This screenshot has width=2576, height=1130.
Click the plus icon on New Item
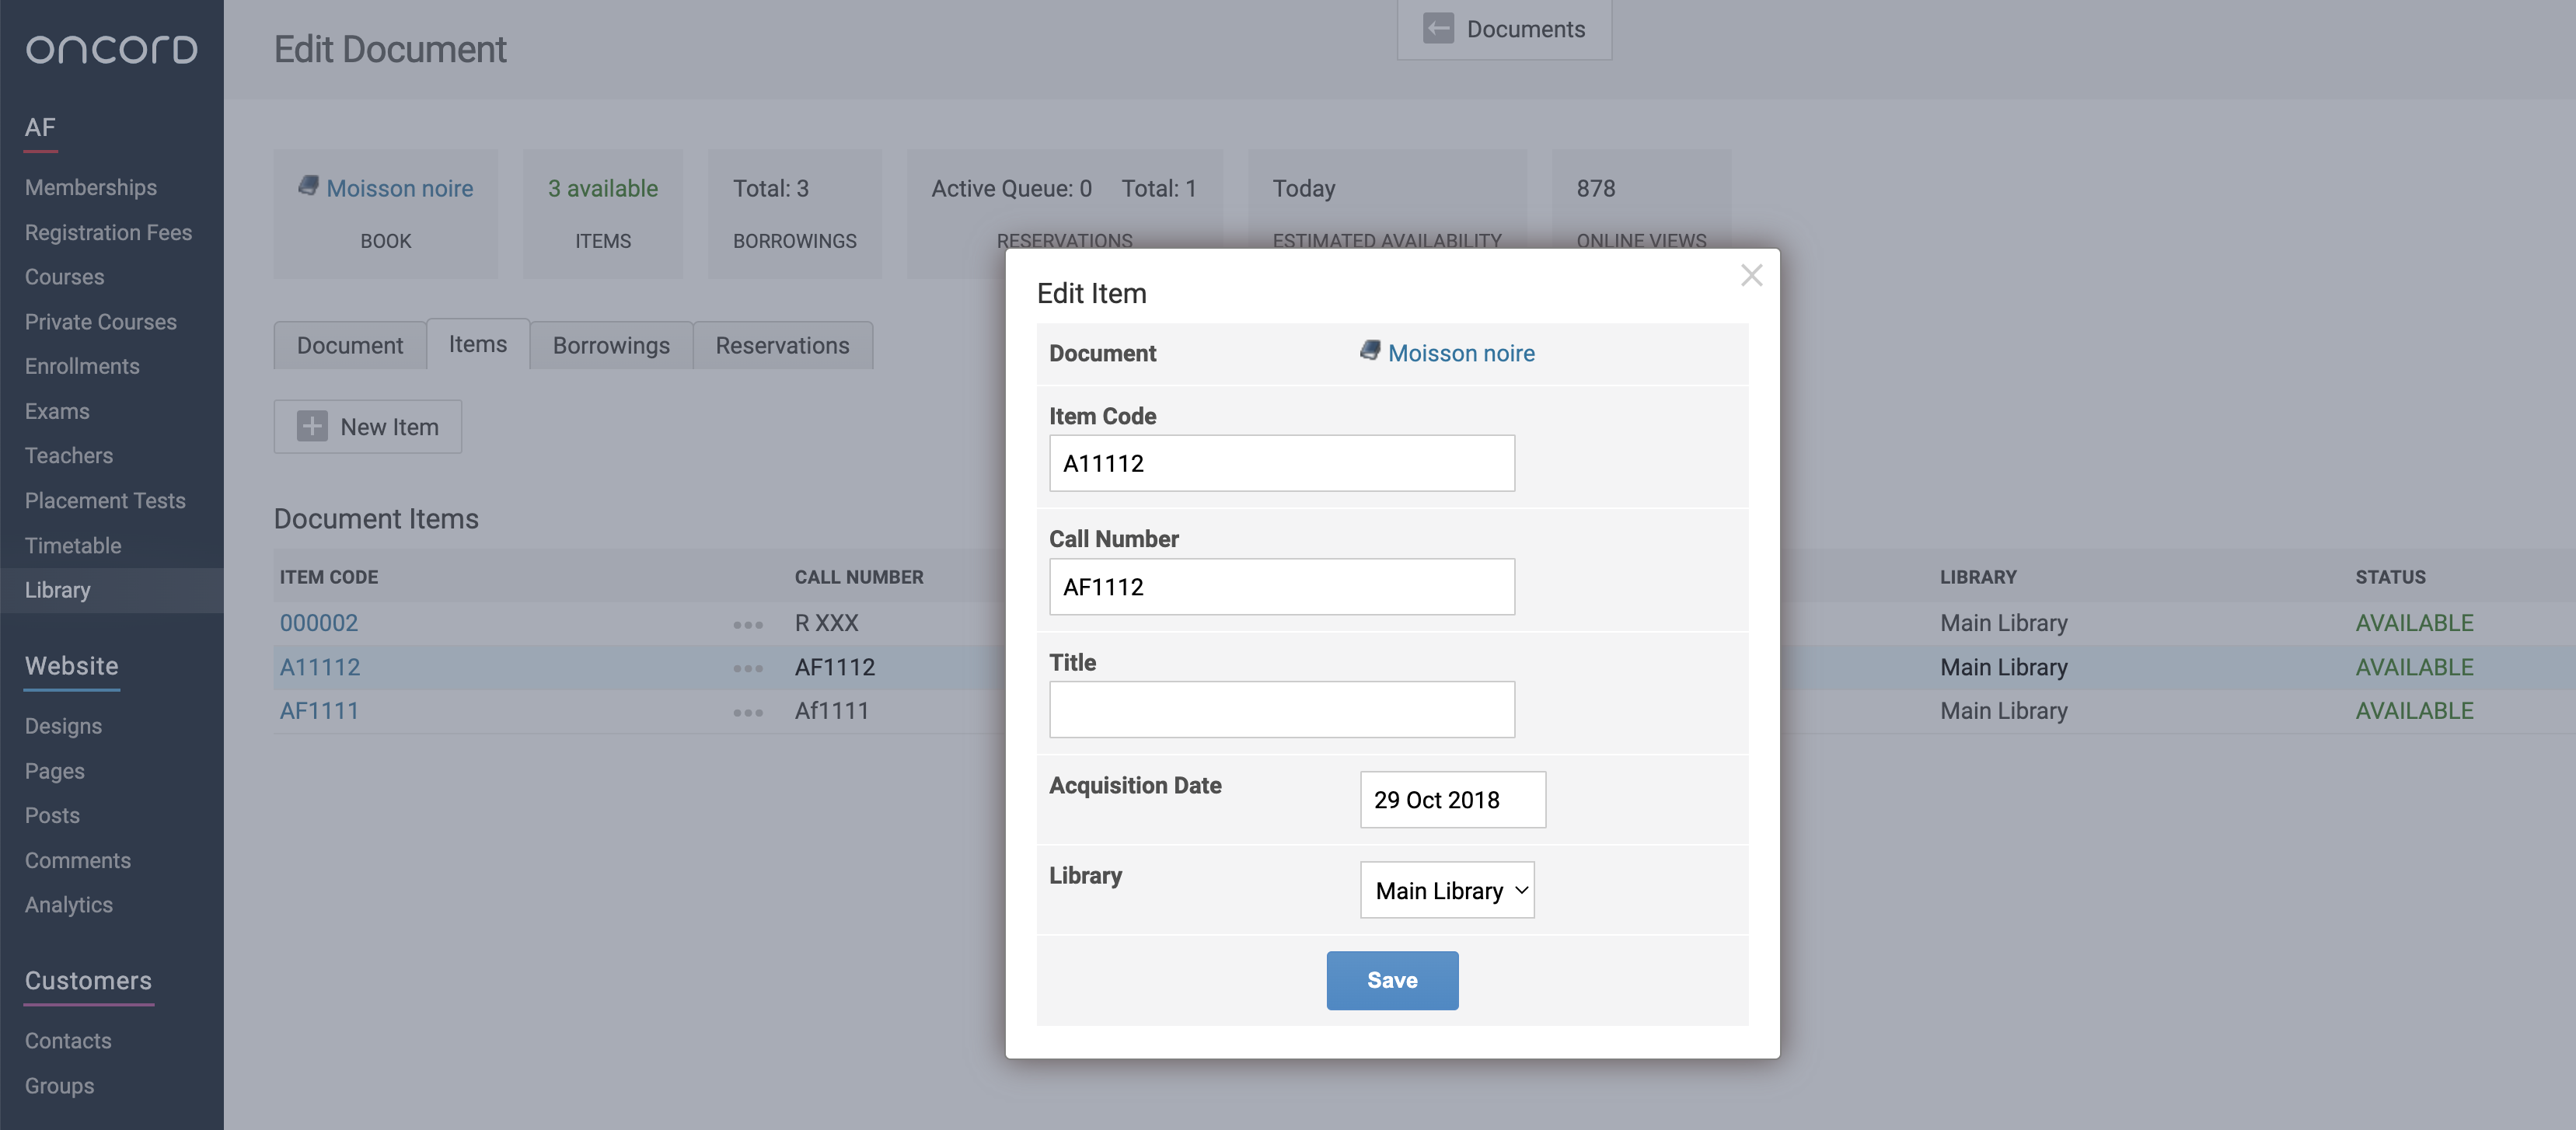[312, 427]
